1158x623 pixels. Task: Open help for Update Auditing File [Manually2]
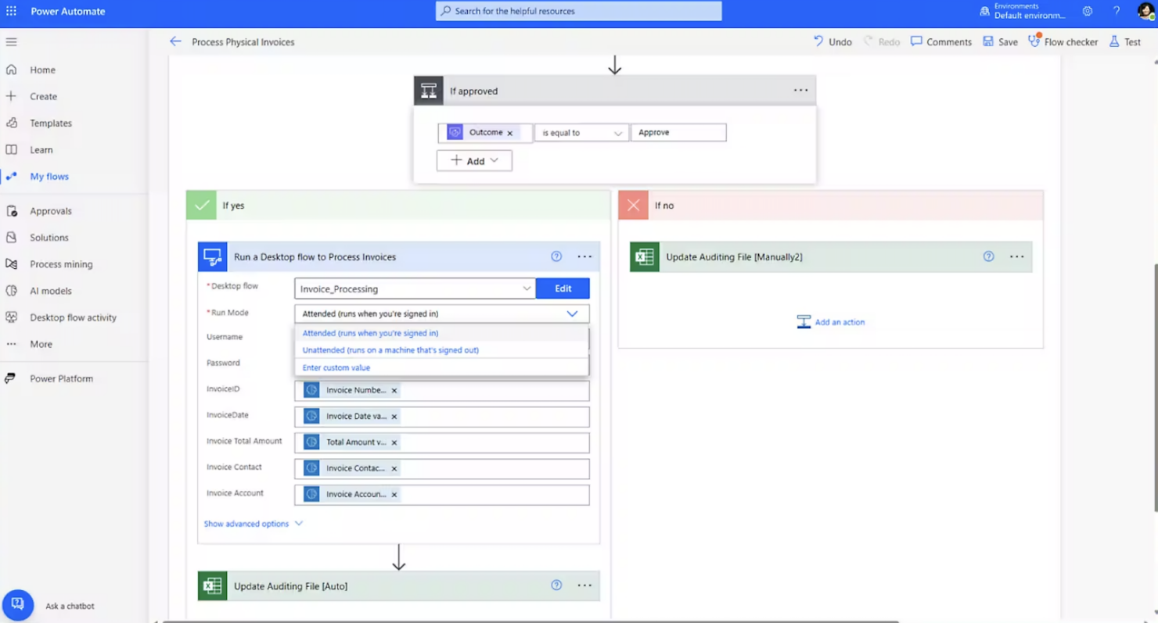(x=988, y=256)
